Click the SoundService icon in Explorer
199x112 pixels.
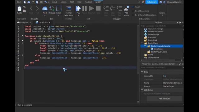tap(146, 58)
